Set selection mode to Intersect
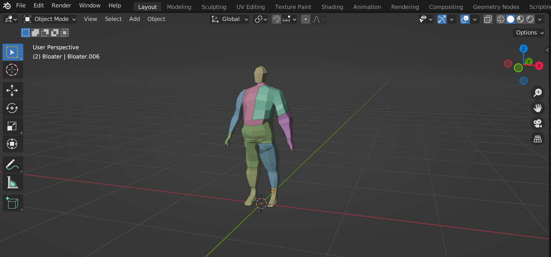 pyautogui.click(x=65, y=33)
